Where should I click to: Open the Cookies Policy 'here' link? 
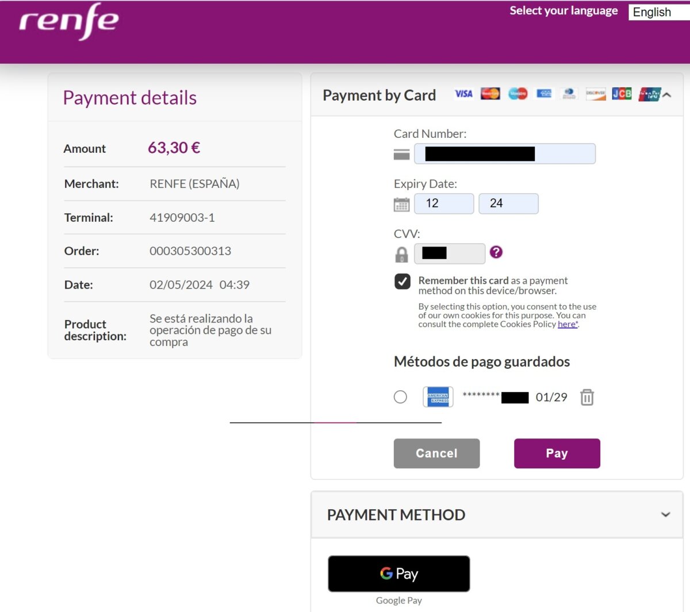(566, 324)
